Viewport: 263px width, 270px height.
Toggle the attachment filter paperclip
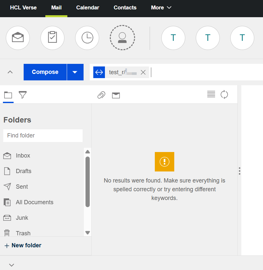click(x=101, y=95)
